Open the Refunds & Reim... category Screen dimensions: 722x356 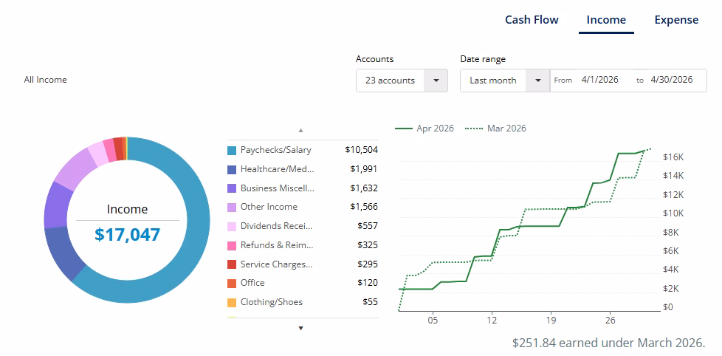tap(303, 245)
